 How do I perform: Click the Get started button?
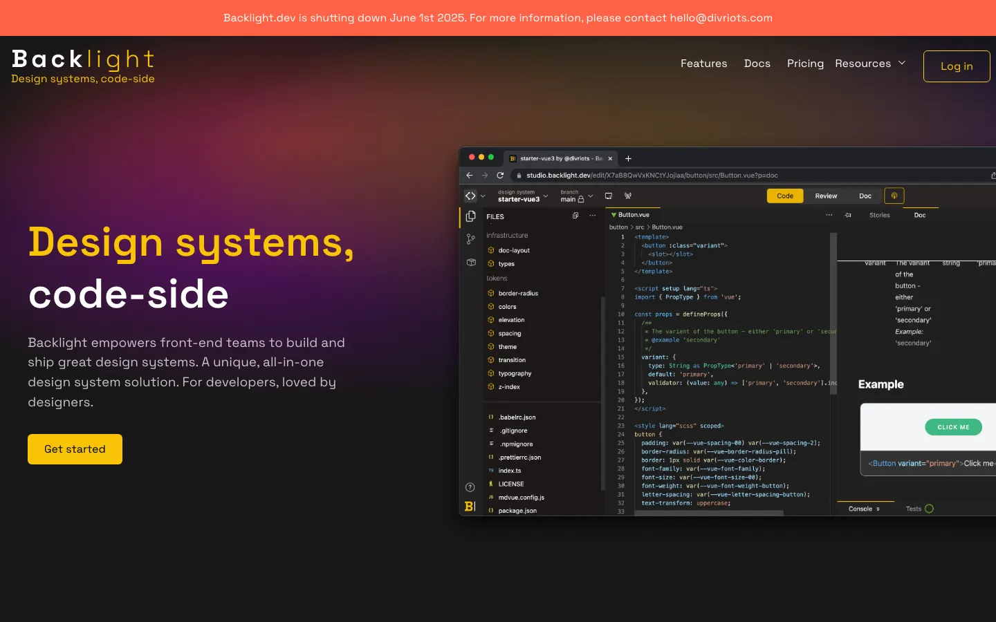75,449
